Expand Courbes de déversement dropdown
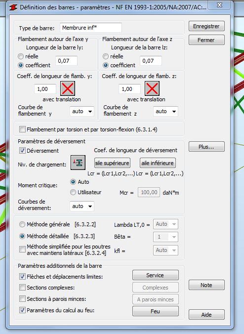The width and height of the screenshot is (244, 334). point(82,206)
